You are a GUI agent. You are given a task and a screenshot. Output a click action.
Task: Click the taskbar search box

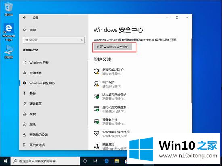[45, 161]
